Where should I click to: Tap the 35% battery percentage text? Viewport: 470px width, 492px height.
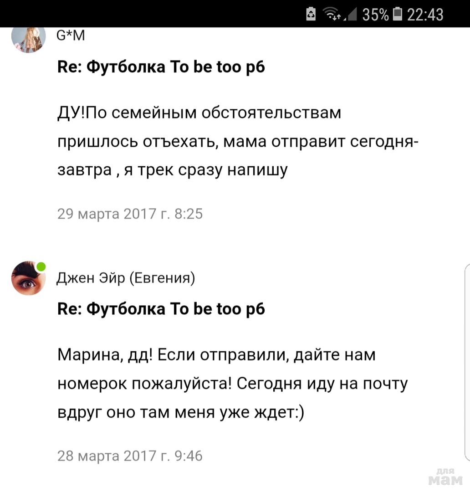coord(376,15)
